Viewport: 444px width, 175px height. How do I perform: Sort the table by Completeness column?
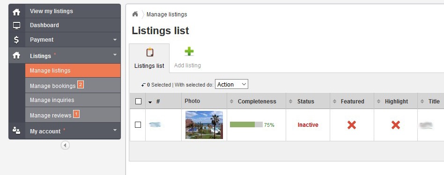point(257,101)
